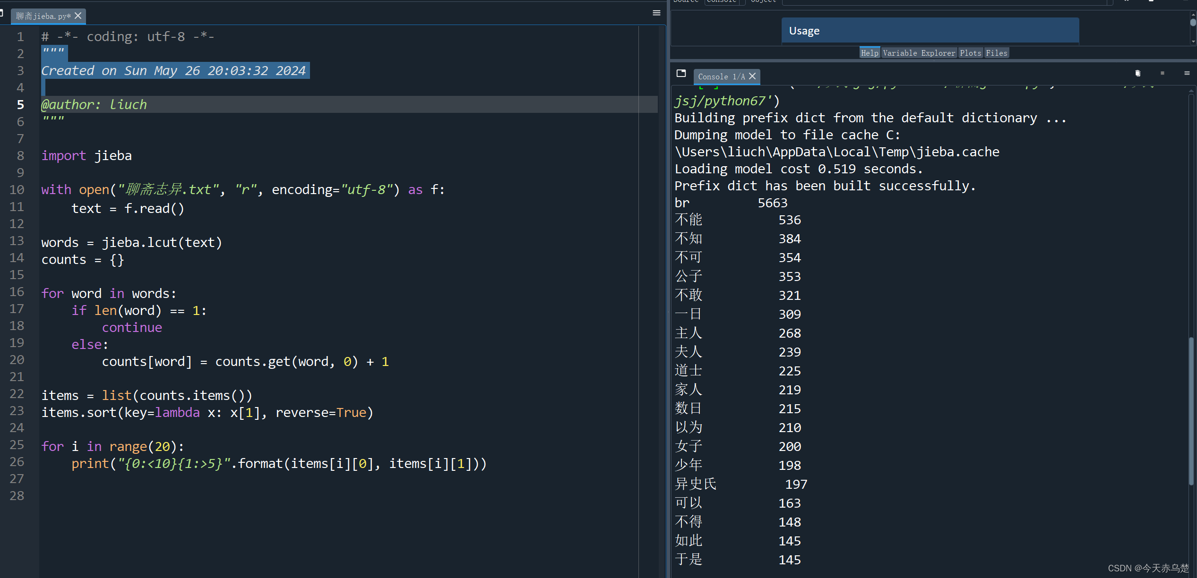Close the 聊斋jieba.py editor tab
The height and width of the screenshot is (578, 1197).
tap(78, 16)
